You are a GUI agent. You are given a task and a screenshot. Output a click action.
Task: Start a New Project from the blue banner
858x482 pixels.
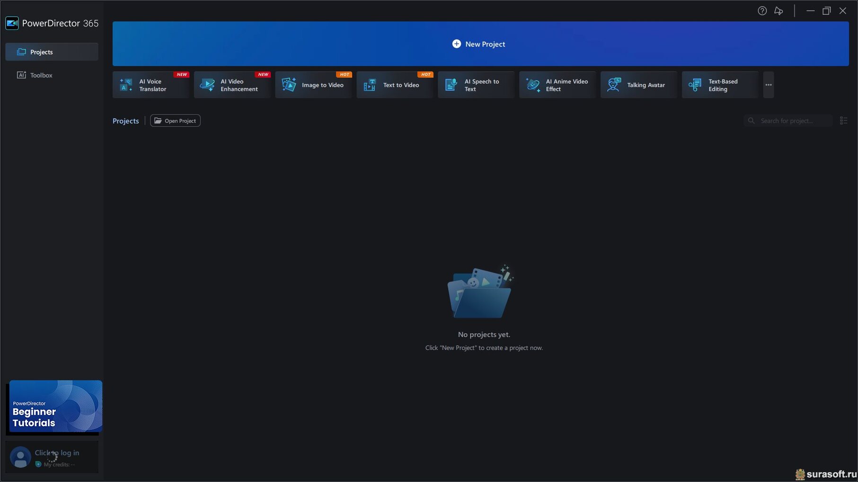tap(480, 43)
